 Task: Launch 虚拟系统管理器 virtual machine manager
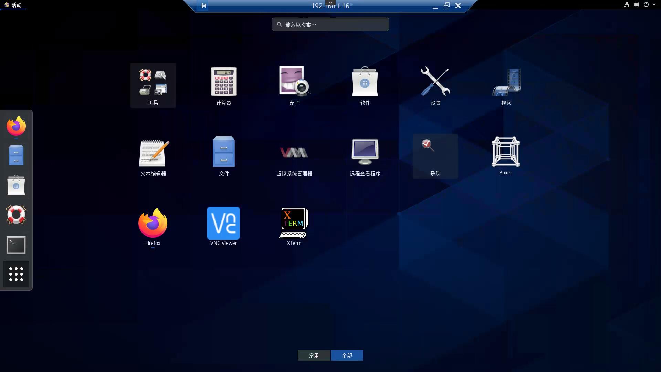click(294, 156)
